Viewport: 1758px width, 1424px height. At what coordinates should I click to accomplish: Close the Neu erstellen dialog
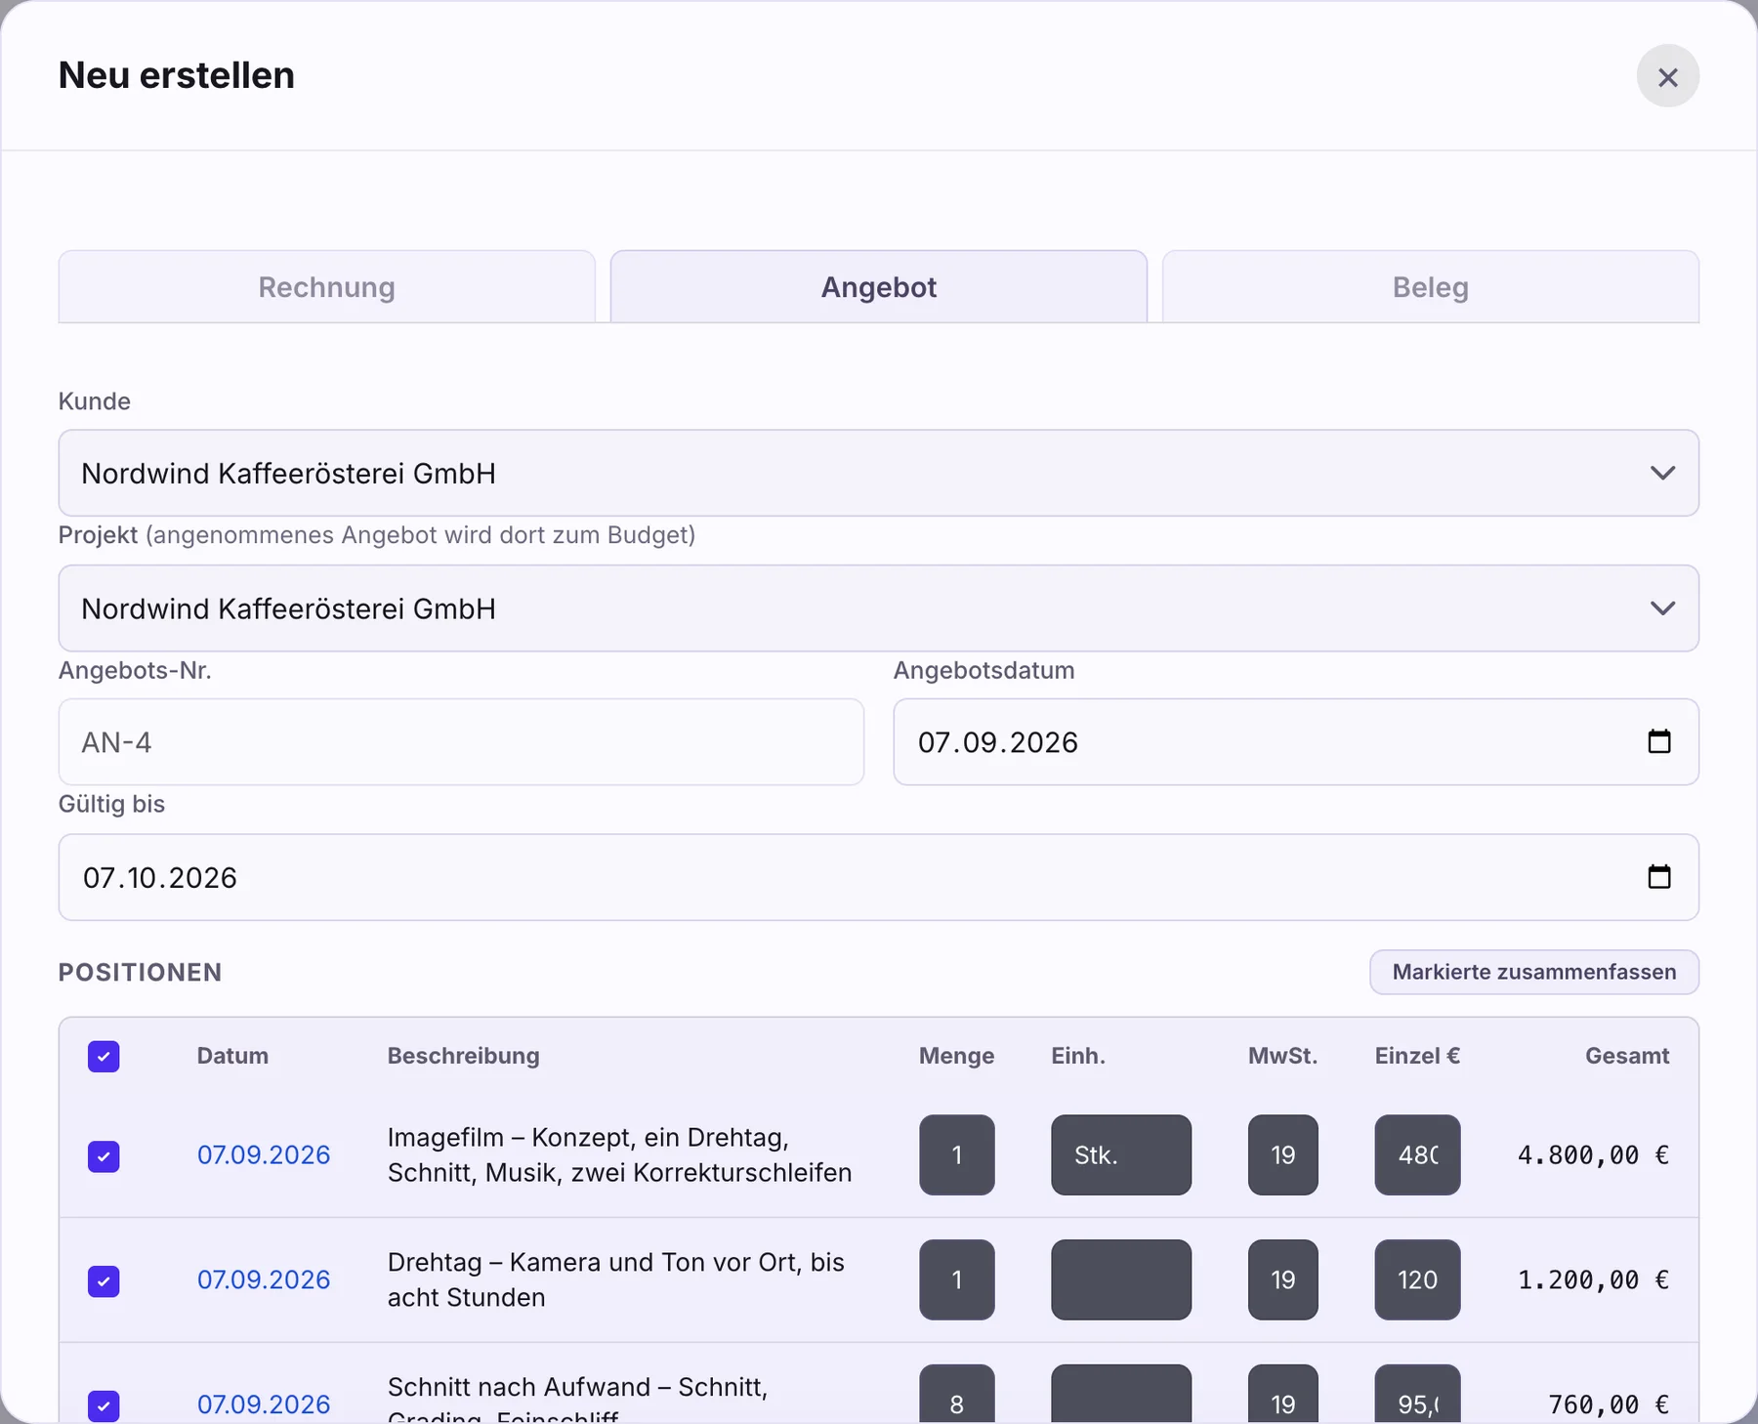point(1667,76)
